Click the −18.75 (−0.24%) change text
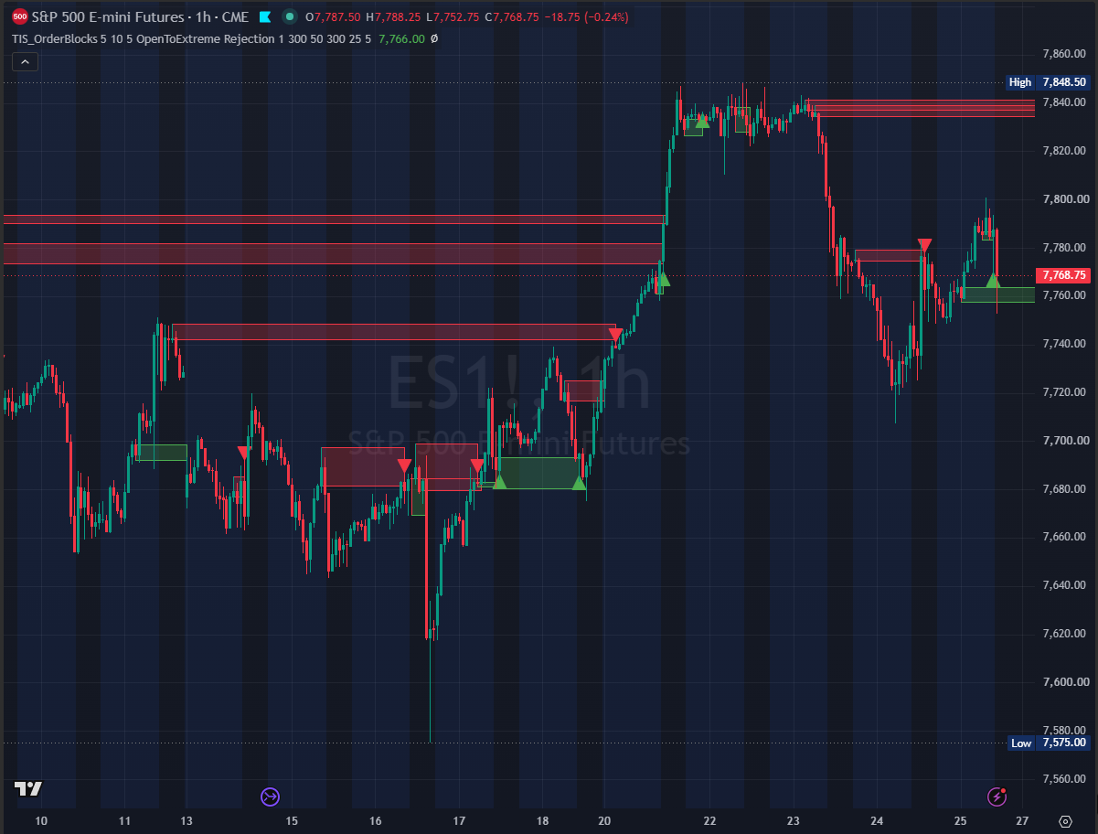The height and width of the screenshot is (834, 1098). coord(589,17)
